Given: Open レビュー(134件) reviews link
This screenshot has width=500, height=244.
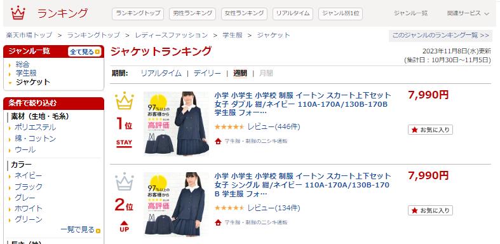Looking at the screenshot, I should pyautogui.click(x=274, y=208).
